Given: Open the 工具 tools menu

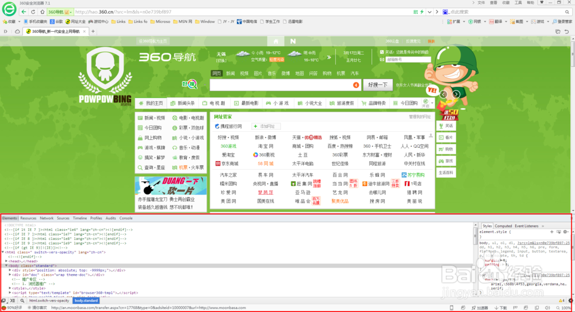Looking at the screenshot, I should coord(518,2).
